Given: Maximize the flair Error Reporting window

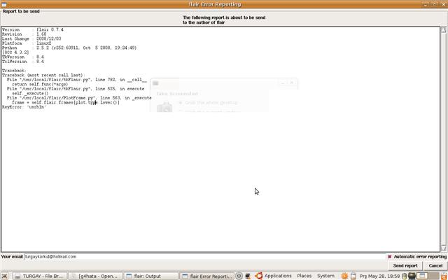Looking at the screenshot, I should 434,4.
